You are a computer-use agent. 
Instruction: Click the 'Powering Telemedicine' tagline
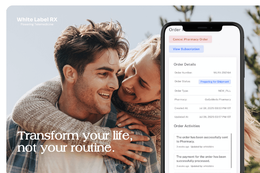coord(37,24)
